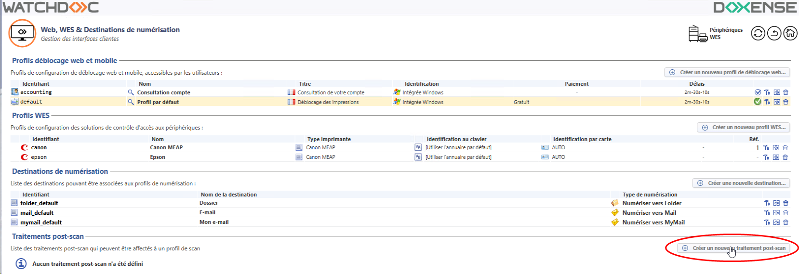Viewport: 799px width, 274px height.
Task: Duplicate the canon WES profile
Action: (x=776, y=148)
